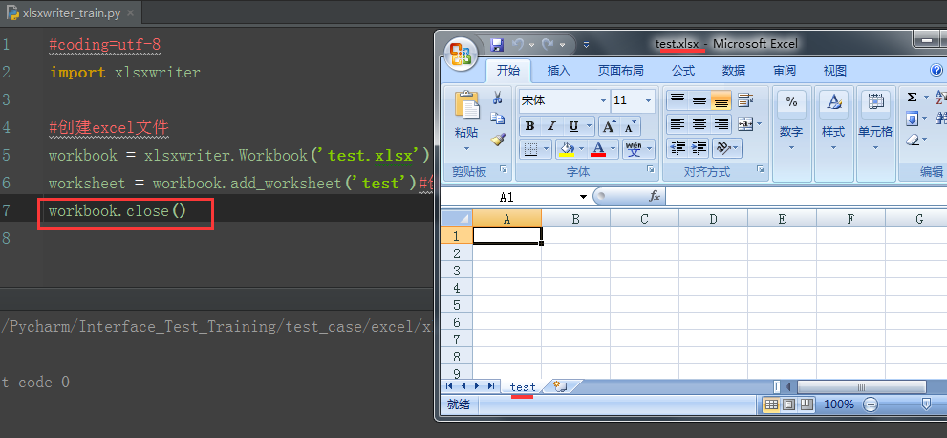Switch to the 数据 ribbon tab
Image resolution: width=947 pixels, height=438 pixels.
(x=734, y=71)
